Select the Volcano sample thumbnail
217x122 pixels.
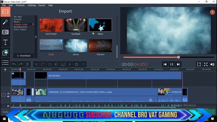point(100,46)
